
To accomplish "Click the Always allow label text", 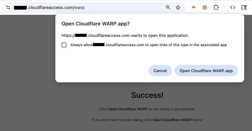I will click(x=149, y=45).
